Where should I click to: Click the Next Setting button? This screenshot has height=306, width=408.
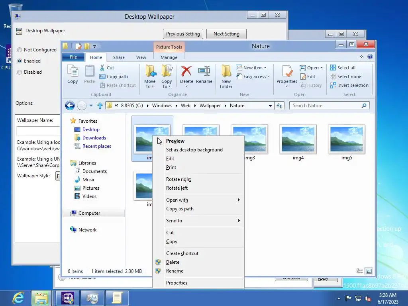pyautogui.click(x=226, y=34)
